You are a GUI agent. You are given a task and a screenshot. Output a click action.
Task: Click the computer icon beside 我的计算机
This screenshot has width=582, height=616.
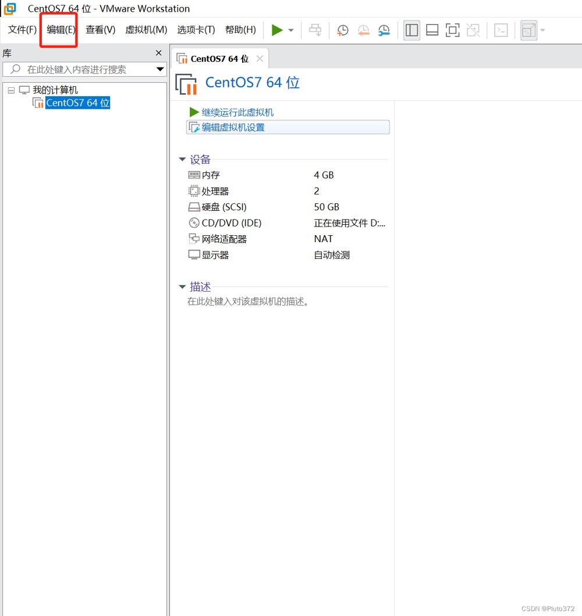tap(24, 90)
